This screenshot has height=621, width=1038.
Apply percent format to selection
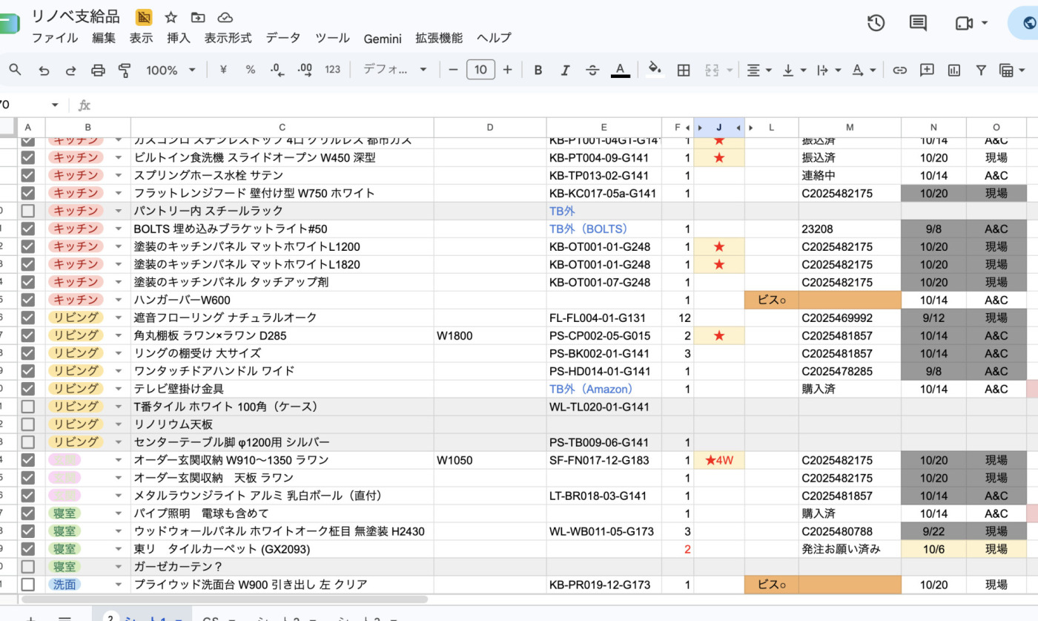[251, 70]
